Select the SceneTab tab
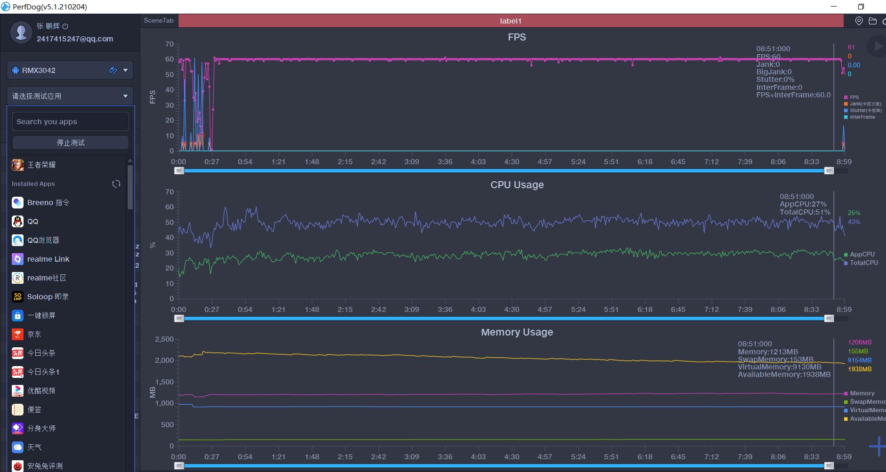Image resolution: width=886 pixels, height=472 pixels. (x=159, y=21)
